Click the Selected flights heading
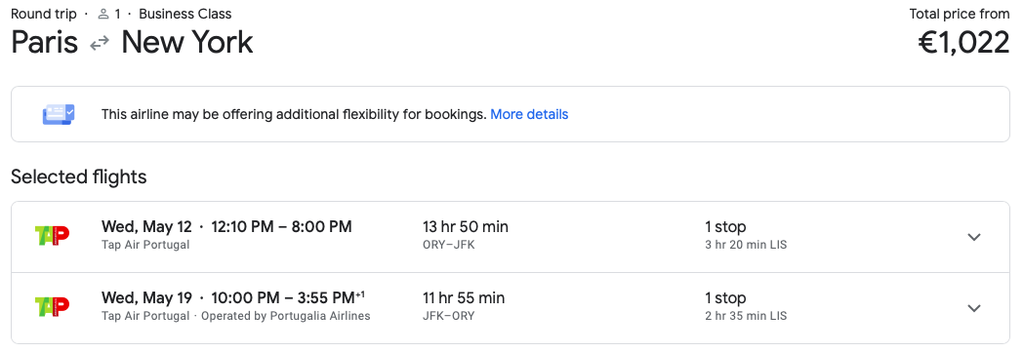1023x352 pixels. point(79,176)
